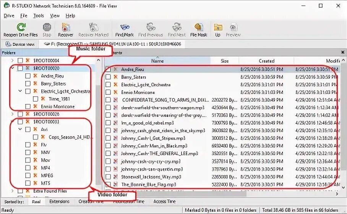Expand the Extra Found Files node
This screenshot has height=214, width=347.
[x=12, y=191]
